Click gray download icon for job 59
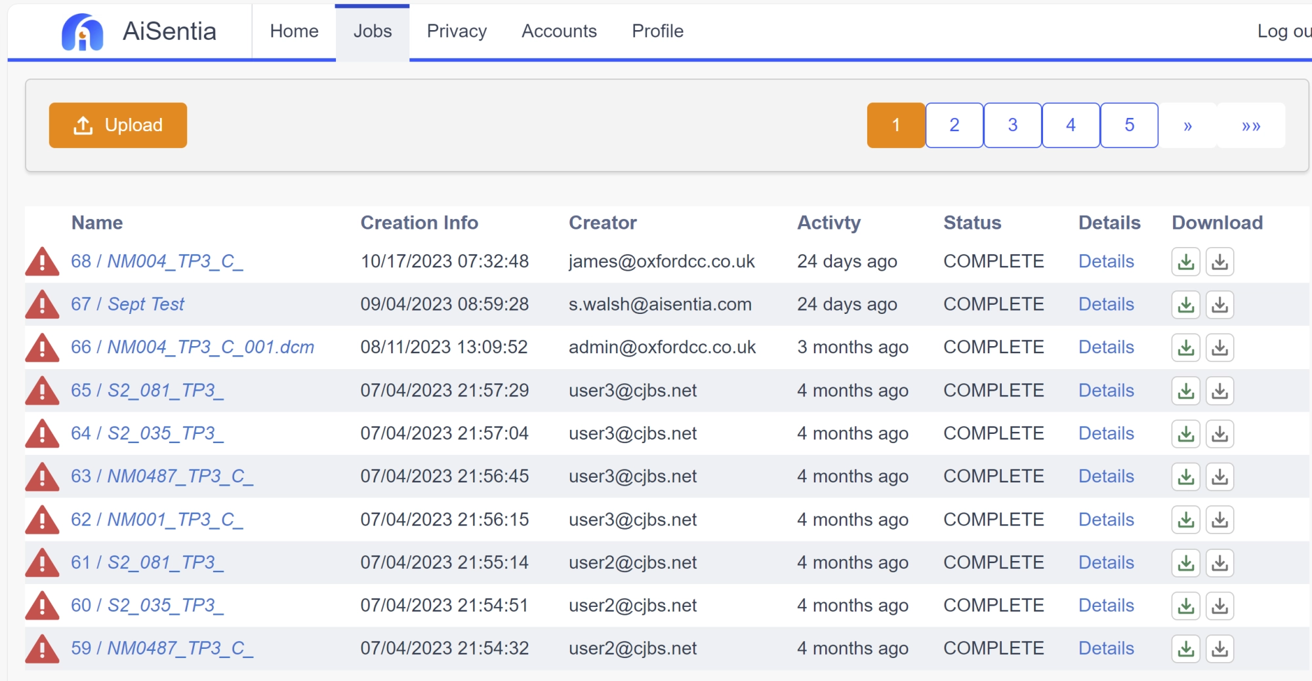The image size is (1312, 681). point(1220,649)
